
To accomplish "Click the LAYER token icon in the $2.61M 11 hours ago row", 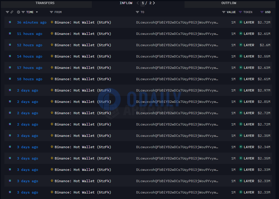I will click(x=241, y=33).
